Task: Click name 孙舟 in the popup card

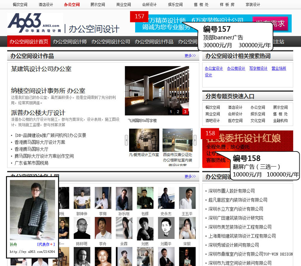Action: coord(13,244)
